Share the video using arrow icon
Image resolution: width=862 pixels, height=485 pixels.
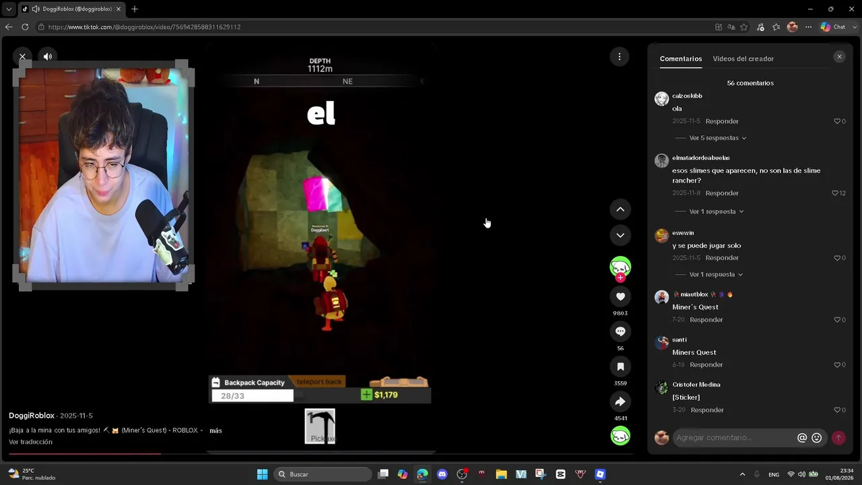click(x=620, y=401)
